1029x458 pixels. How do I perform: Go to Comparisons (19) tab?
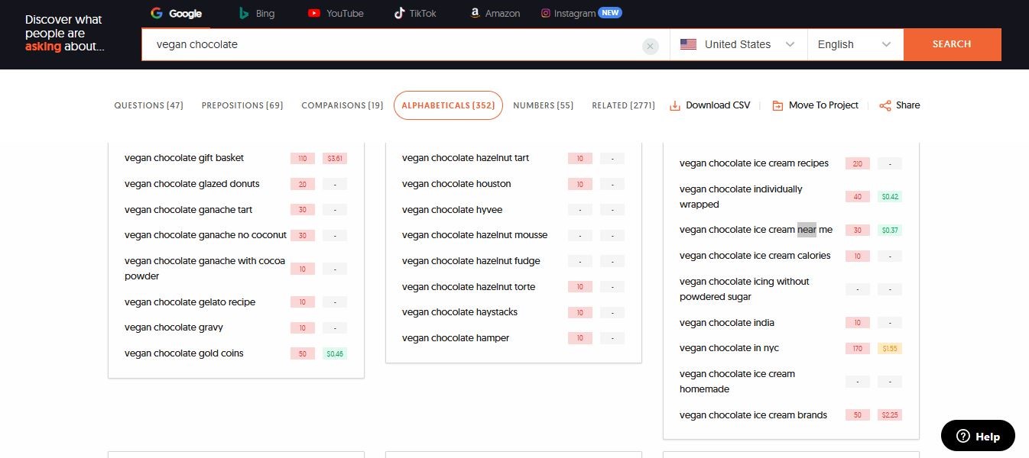point(342,105)
